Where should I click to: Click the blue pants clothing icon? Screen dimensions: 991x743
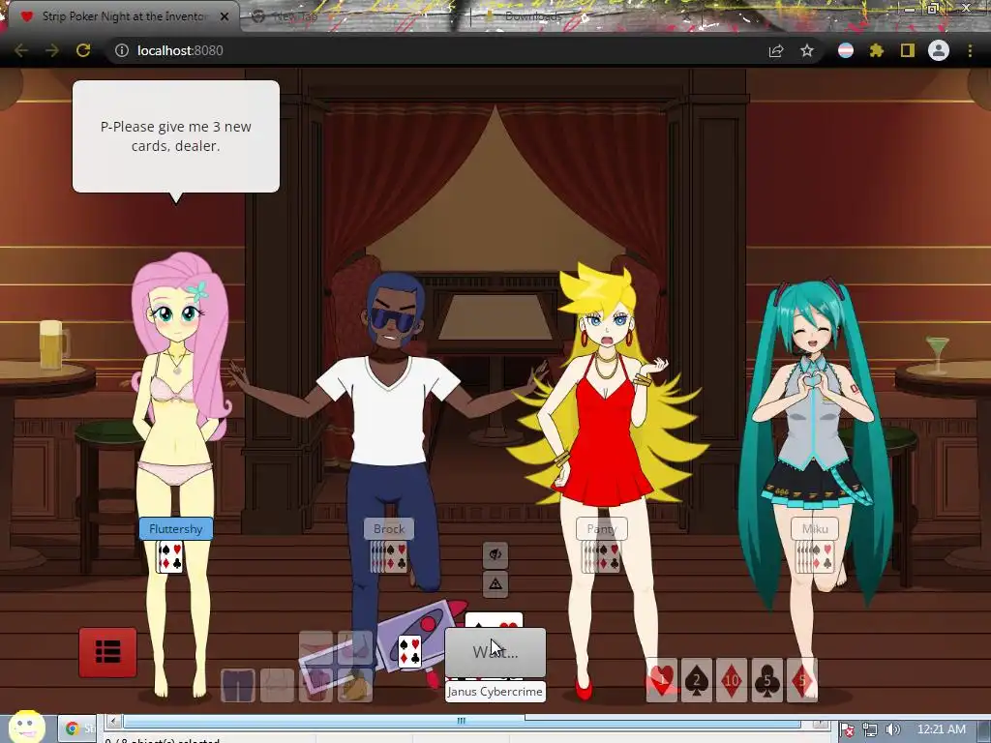coord(238,685)
